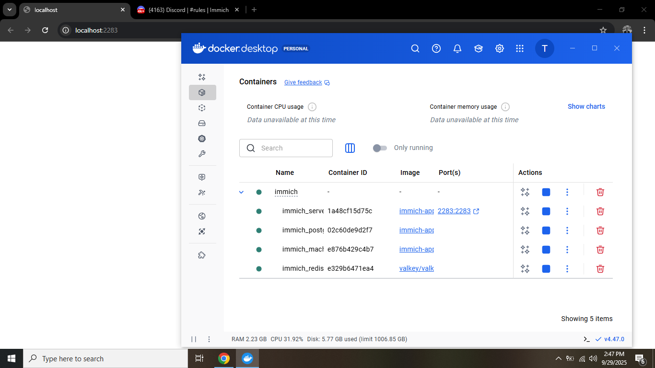Delete the immich stack with trash icon

[600, 192]
